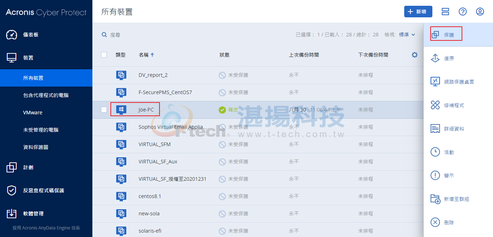
Task: Click the Search (搜尋) input field
Action: click(180, 35)
